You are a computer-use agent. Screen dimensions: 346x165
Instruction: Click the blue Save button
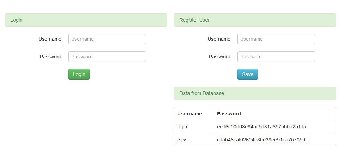[x=248, y=74]
